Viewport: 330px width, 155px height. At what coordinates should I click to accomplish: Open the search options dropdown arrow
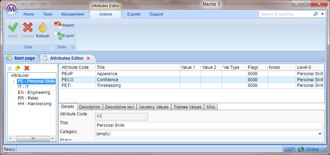pos(323,14)
